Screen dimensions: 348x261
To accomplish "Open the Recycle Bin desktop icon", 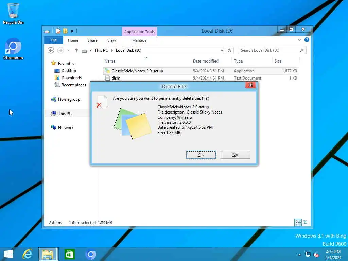I will [x=13, y=14].
